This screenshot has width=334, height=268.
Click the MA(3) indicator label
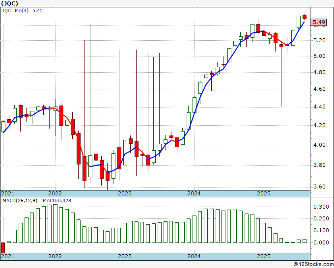click(x=22, y=11)
